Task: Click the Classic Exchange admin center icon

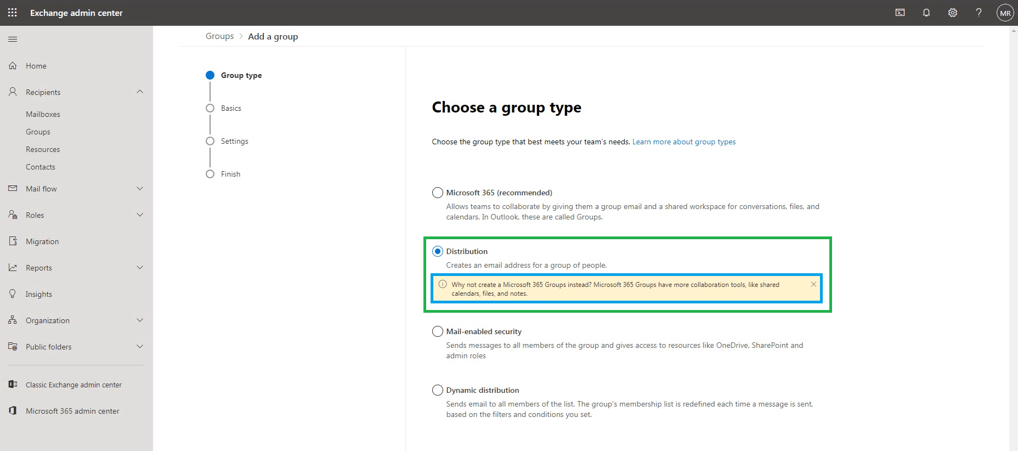Action: pyautogui.click(x=13, y=384)
